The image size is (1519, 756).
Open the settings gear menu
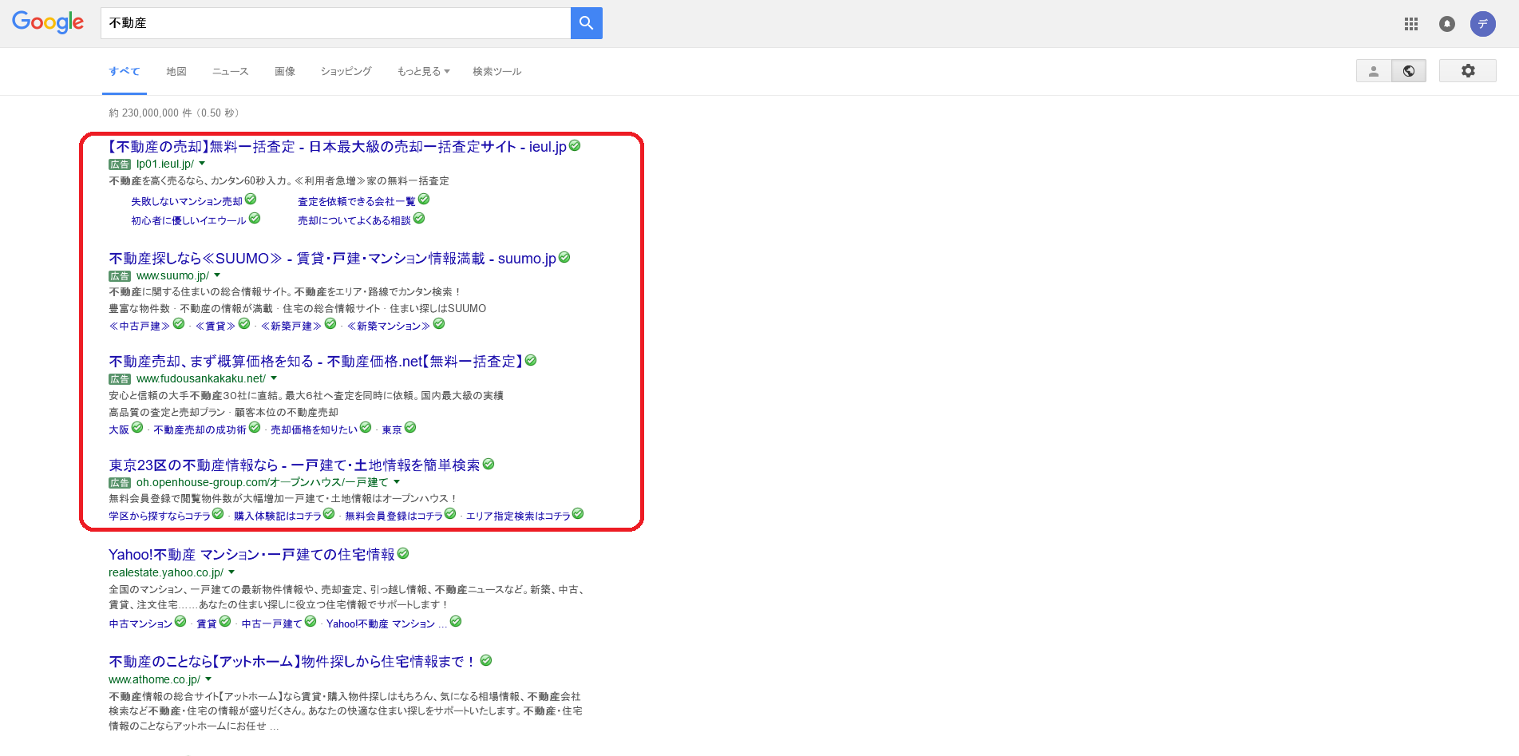tap(1467, 71)
